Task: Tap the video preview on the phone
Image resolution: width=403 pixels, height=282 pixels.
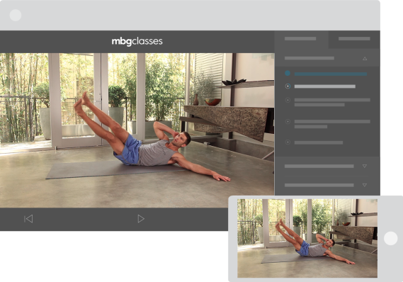Action: pyautogui.click(x=307, y=238)
